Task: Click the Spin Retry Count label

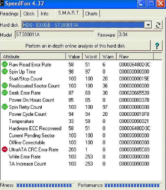Action: [25, 107]
